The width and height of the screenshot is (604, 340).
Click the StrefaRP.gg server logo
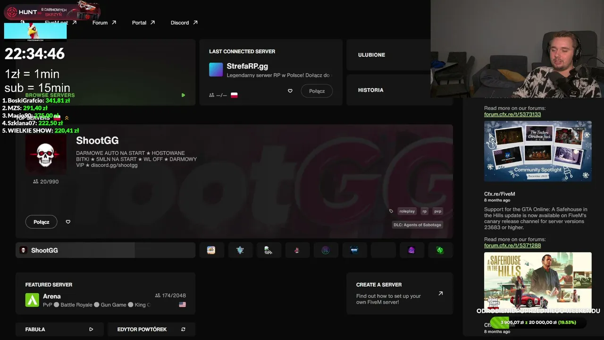tap(216, 69)
